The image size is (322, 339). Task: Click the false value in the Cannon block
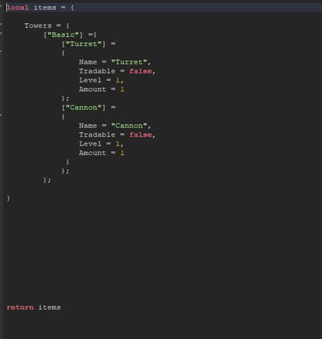141,135
